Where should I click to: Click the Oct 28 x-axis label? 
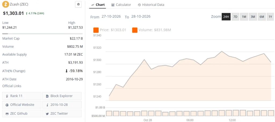pyautogui.click(x=148, y=120)
